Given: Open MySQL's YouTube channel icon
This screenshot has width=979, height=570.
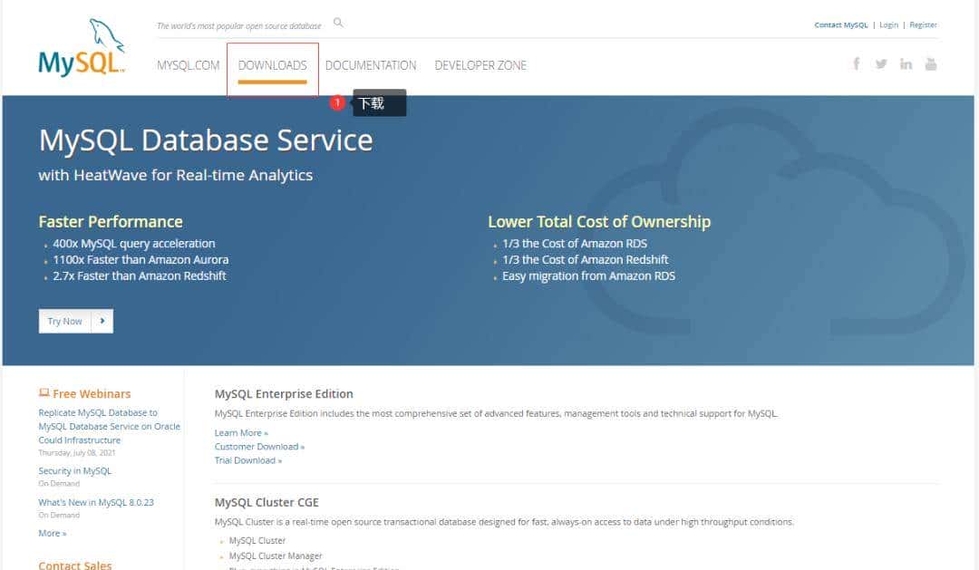Looking at the screenshot, I should [932, 63].
